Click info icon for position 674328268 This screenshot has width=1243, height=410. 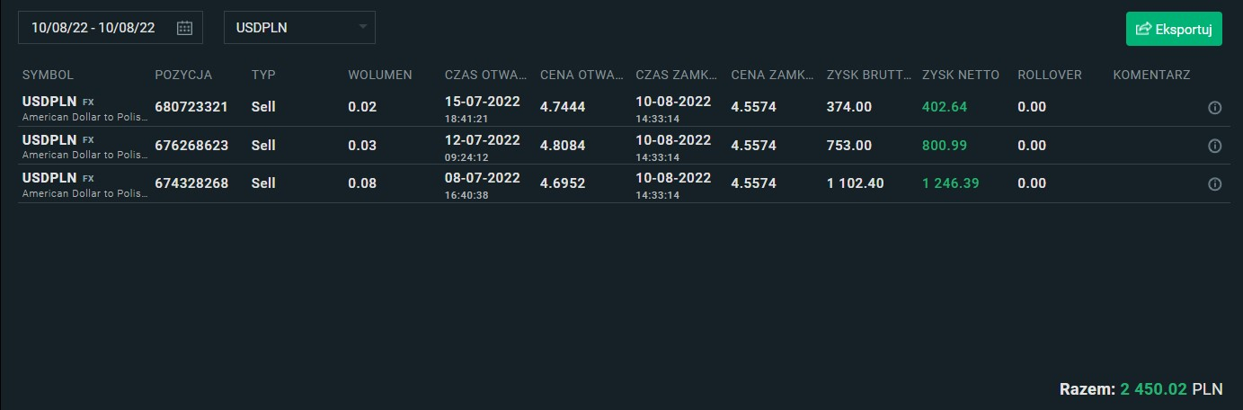click(1214, 184)
